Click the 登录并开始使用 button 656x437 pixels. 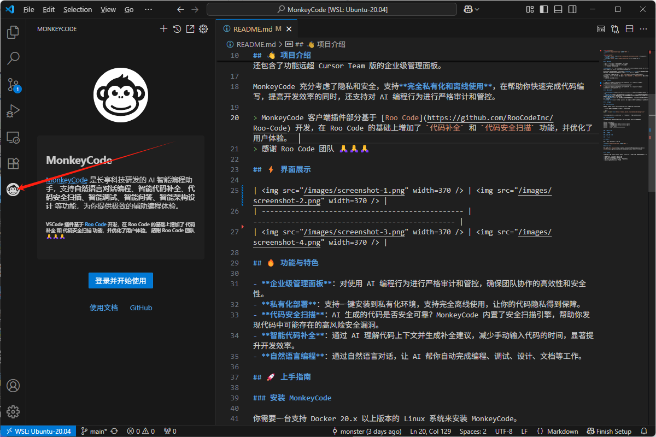tap(120, 281)
